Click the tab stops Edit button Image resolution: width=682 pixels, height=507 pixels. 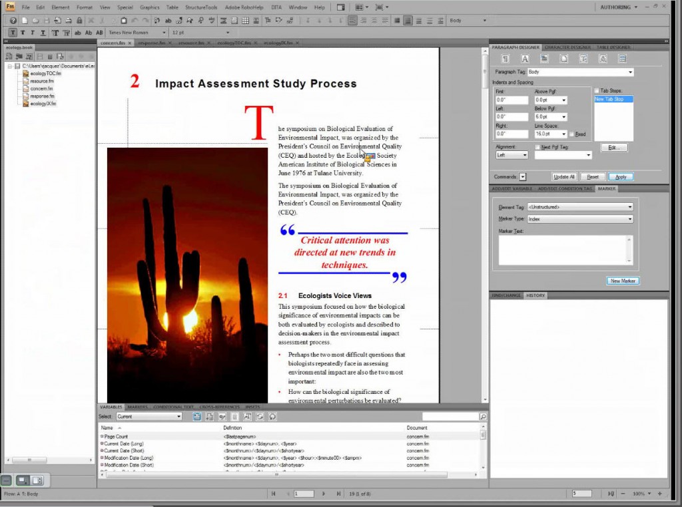[613, 148]
